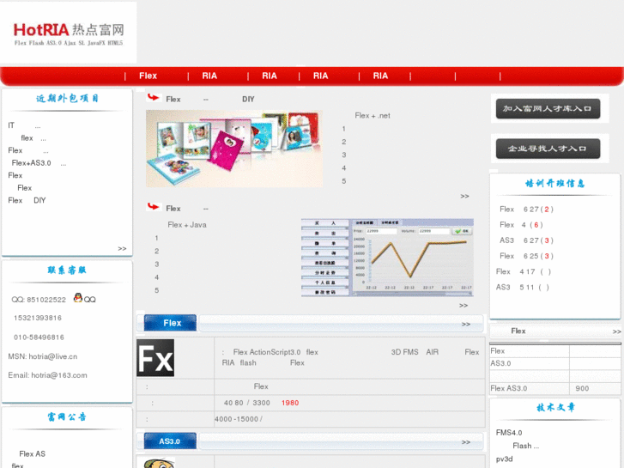Expand '>>' in the 近期外包项目 panel
The image size is (624, 468).
(x=122, y=248)
